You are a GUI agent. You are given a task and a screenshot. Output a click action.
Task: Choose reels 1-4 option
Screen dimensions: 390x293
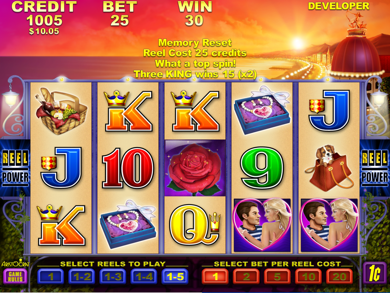pos(144,277)
